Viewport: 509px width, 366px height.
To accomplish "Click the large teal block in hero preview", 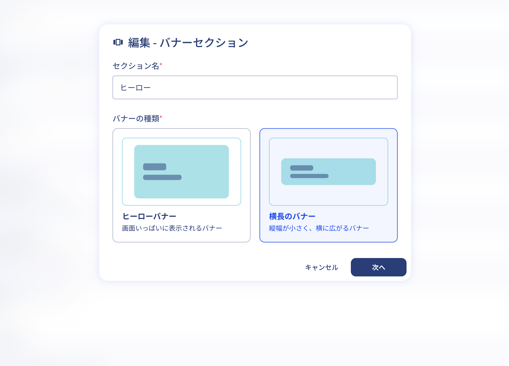I will (181, 172).
